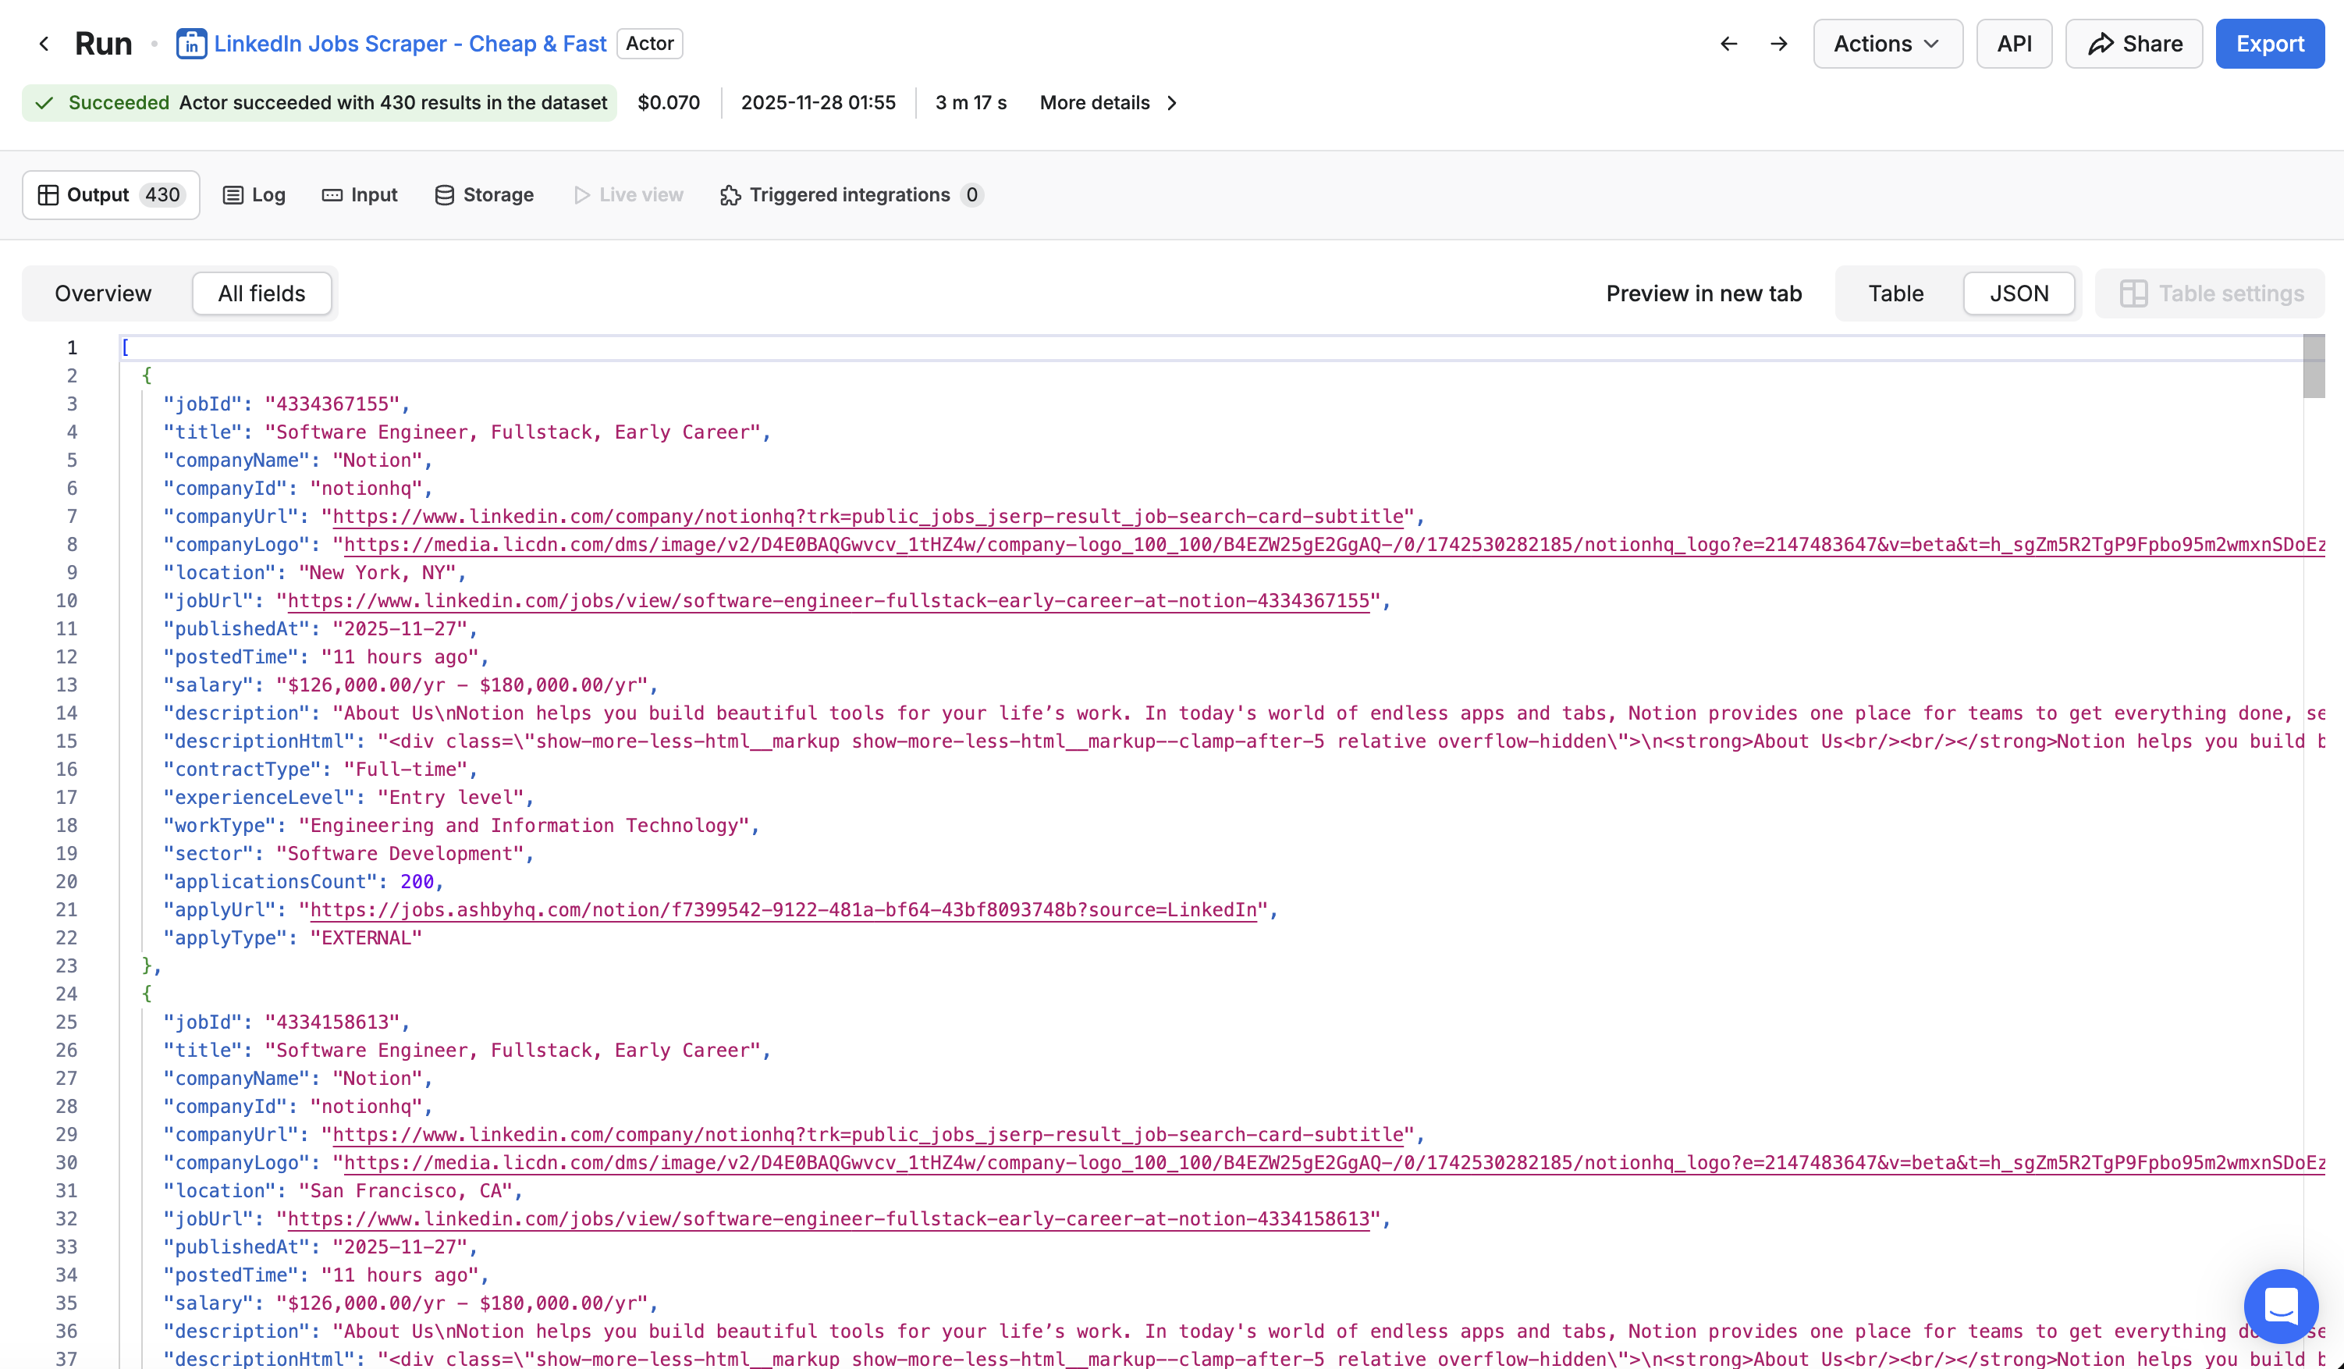Switch output view to Table
The width and height of the screenshot is (2344, 1369).
click(x=1895, y=293)
